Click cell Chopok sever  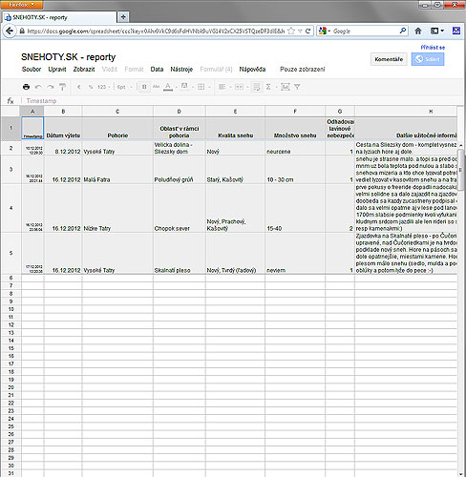pos(180,208)
